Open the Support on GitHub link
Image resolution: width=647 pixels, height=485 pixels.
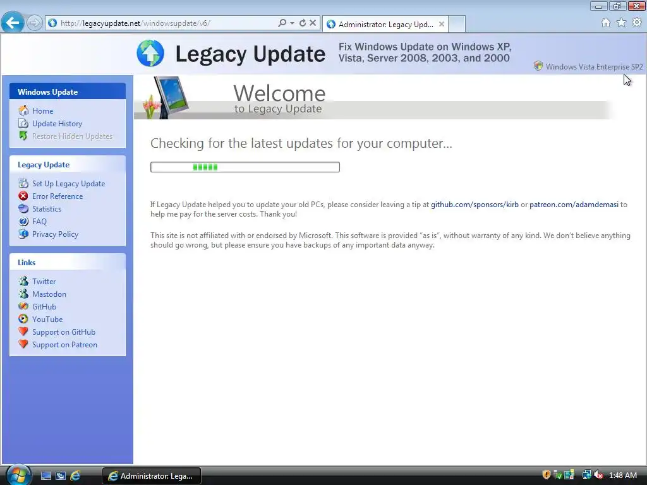click(x=64, y=332)
